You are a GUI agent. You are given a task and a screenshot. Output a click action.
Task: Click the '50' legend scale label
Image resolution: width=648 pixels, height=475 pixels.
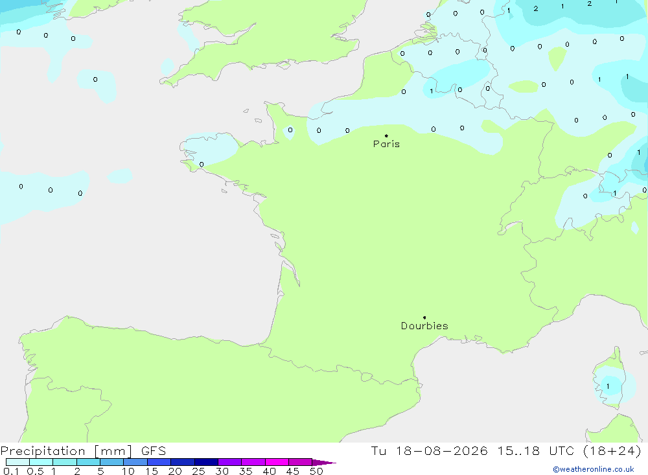(317, 471)
